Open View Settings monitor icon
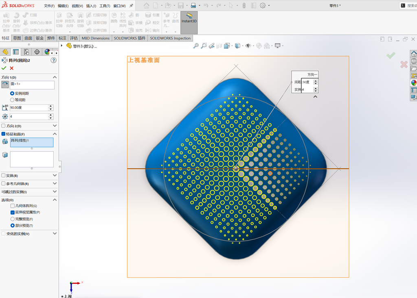Image resolution: width=417 pixels, height=298 pixels. [278, 46]
